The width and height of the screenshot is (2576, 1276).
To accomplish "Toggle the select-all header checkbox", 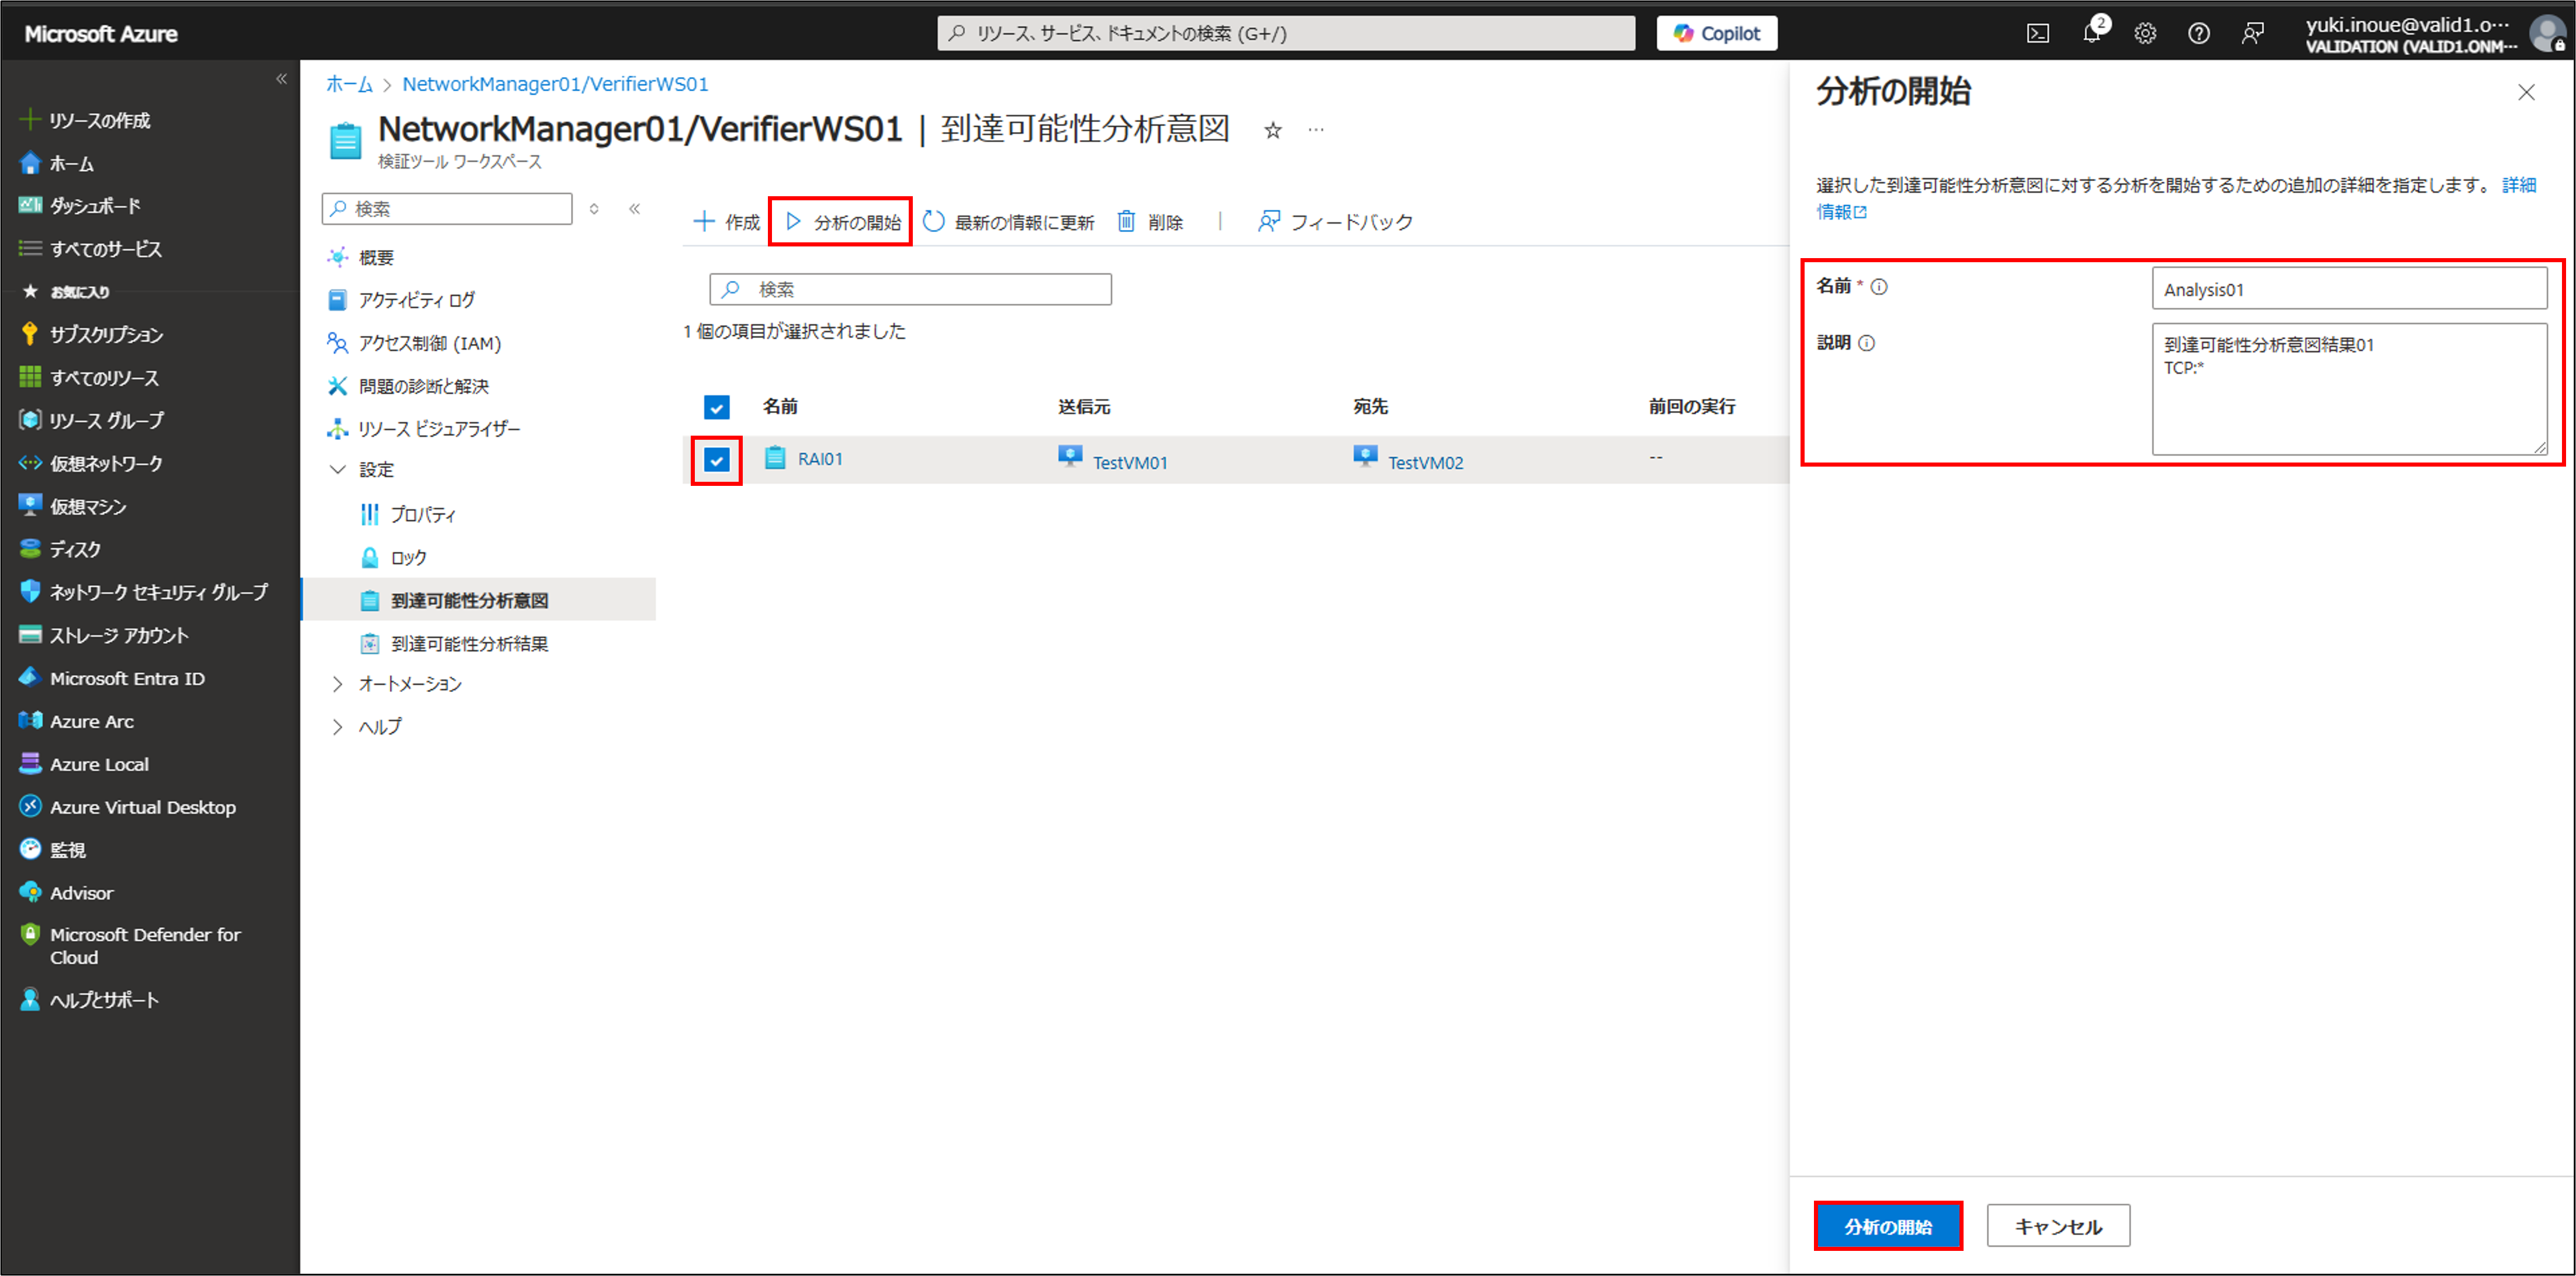I will coord(716,406).
